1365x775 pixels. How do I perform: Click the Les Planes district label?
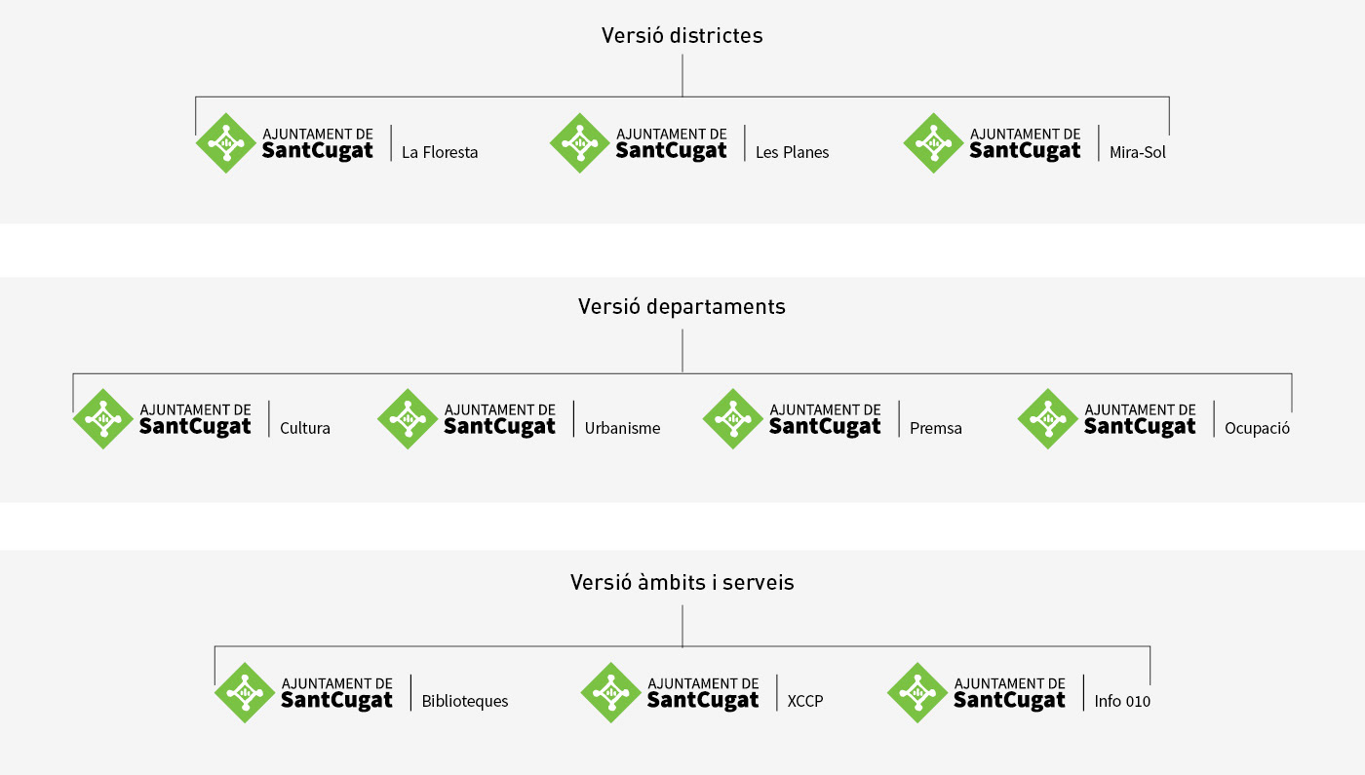(792, 153)
